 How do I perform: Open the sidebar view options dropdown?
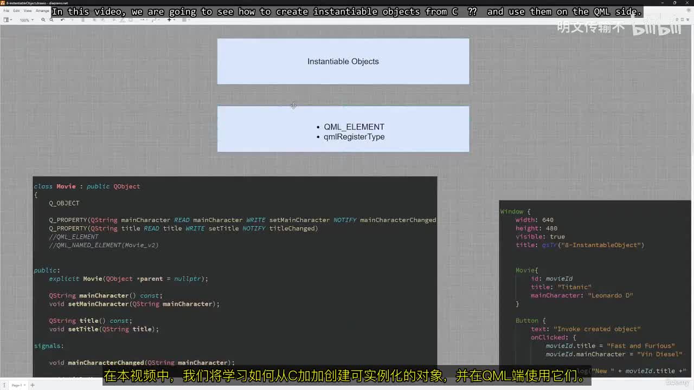point(8,20)
